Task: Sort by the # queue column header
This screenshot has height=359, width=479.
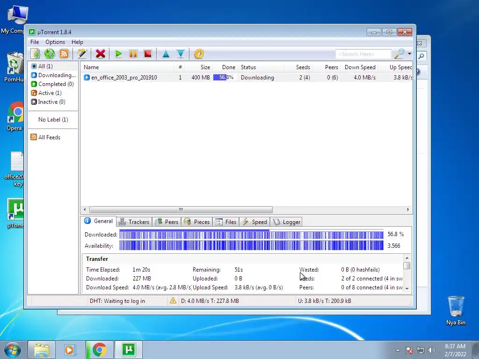Action: pyautogui.click(x=180, y=67)
